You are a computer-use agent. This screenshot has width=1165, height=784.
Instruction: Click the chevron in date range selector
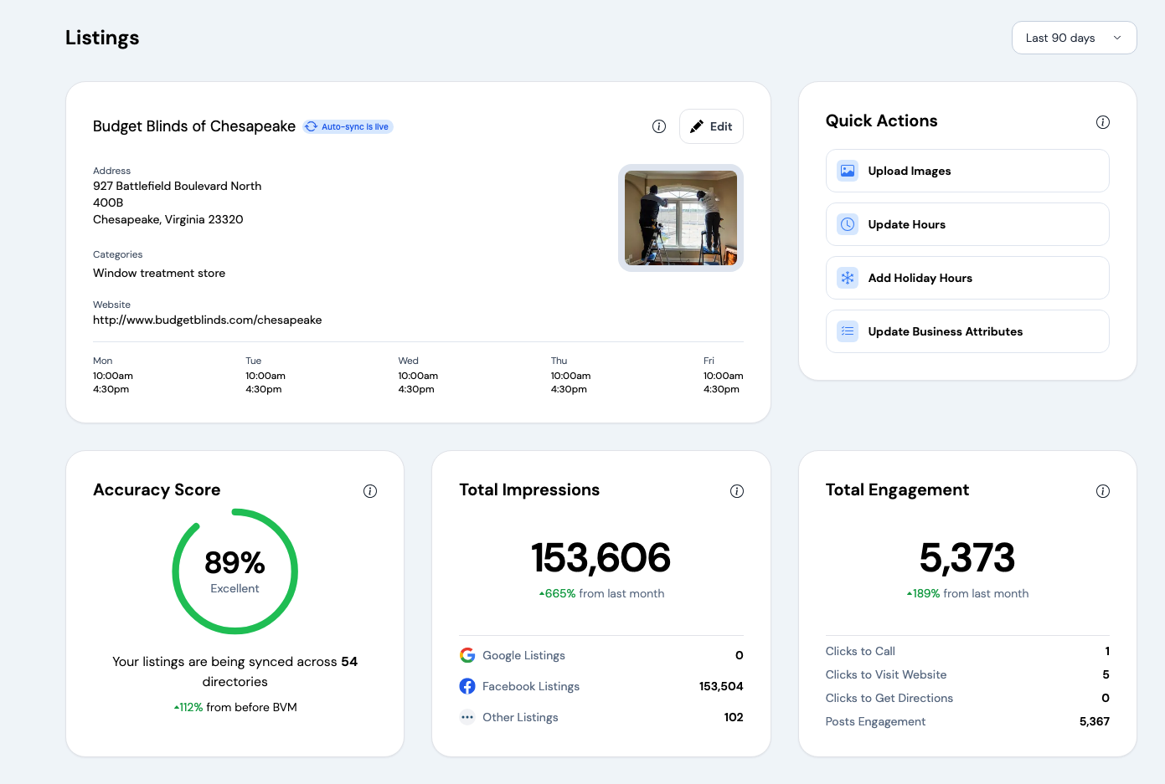point(1116,38)
